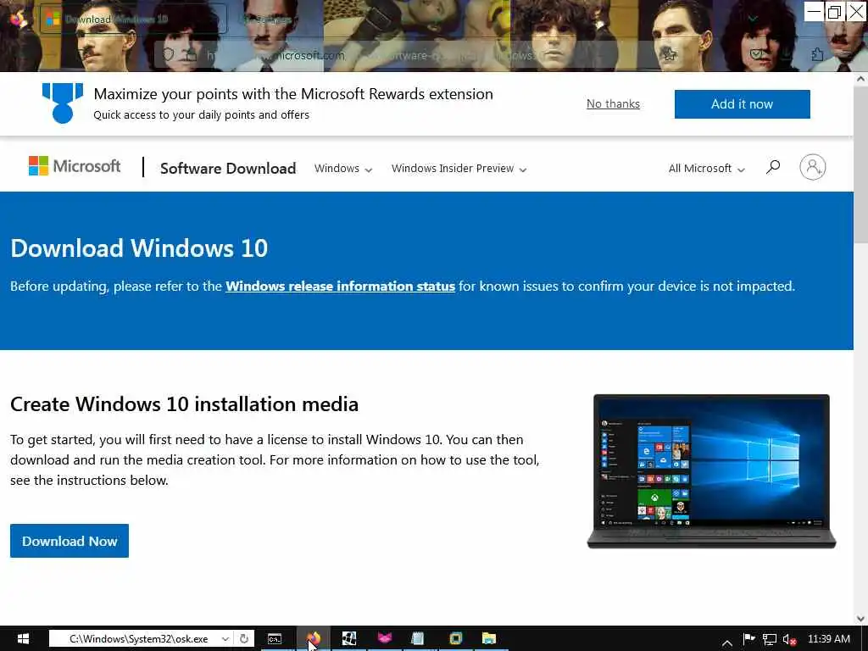Open Windows release information status link

pos(341,287)
